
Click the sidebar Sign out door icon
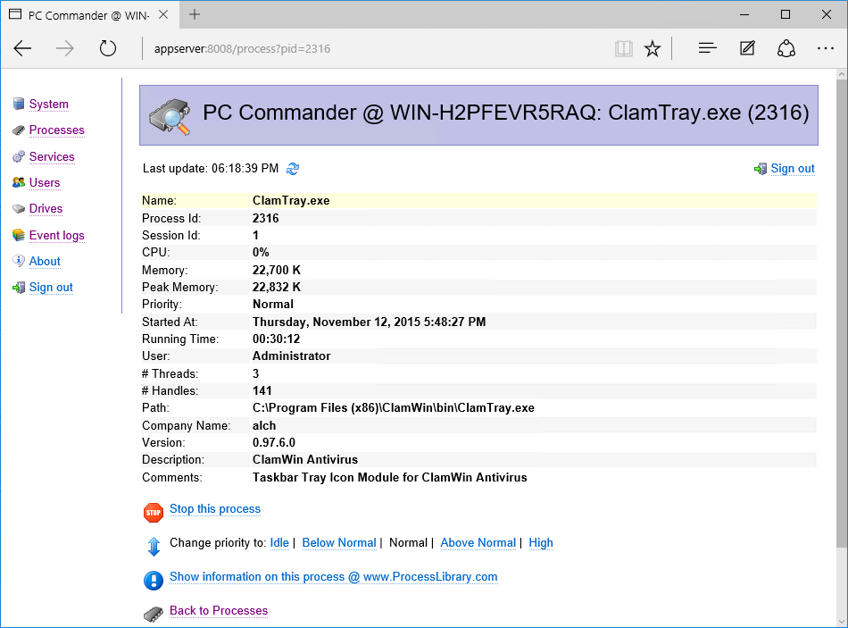click(19, 288)
